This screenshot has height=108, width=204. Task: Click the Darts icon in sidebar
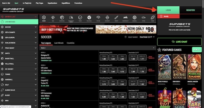[x=2, y=53]
